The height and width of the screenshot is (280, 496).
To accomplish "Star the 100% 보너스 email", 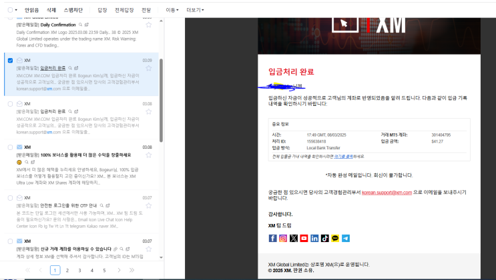I will [149, 155].
